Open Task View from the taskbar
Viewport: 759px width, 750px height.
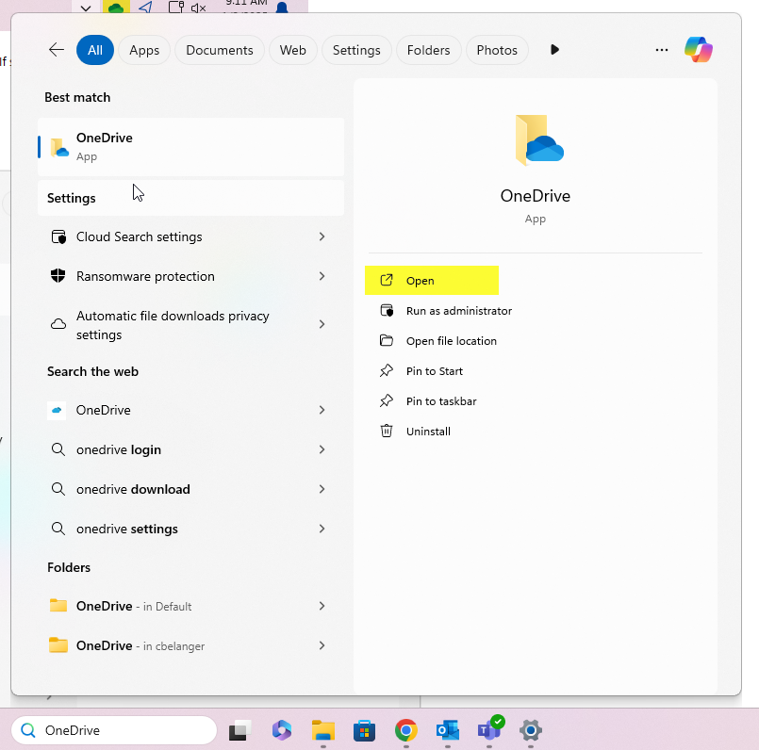pyautogui.click(x=240, y=730)
